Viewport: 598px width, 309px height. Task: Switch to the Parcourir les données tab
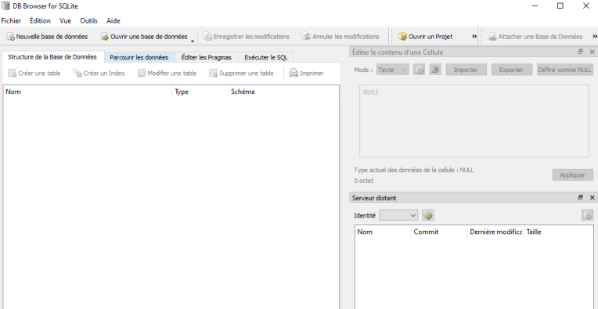[x=139, y=57]
